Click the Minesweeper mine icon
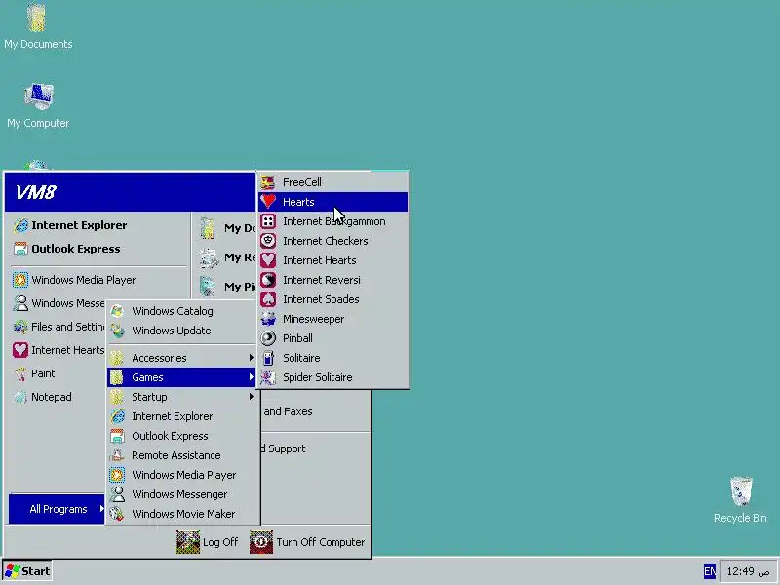 click(268, 319)
